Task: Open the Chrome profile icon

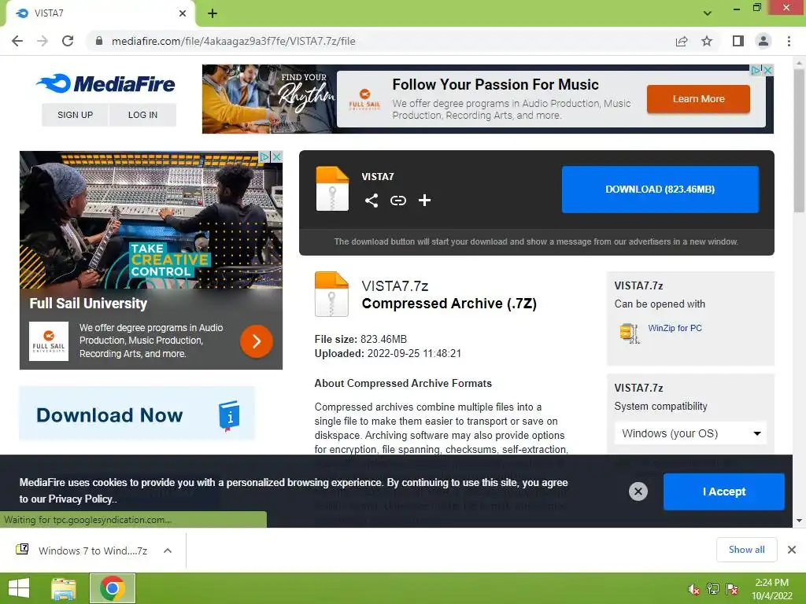Action: [763, 41]
